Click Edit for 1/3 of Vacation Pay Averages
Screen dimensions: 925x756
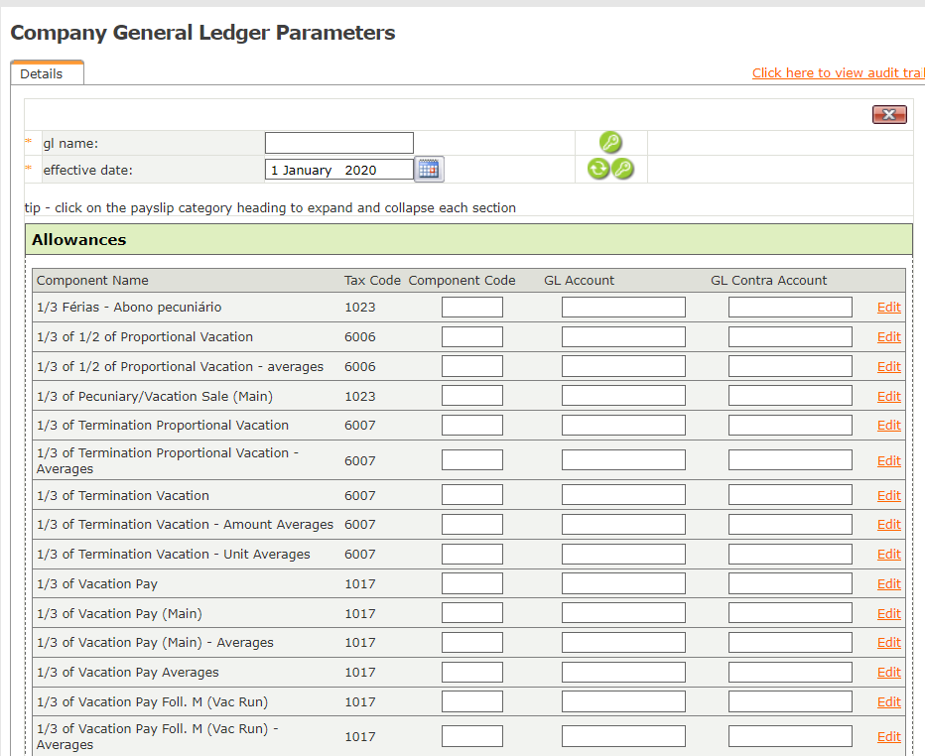[888, 673]
